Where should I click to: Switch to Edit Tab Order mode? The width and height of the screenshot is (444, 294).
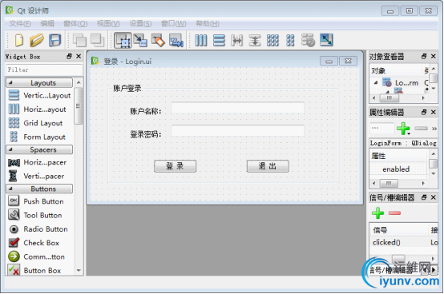click(x=176, y=40)
